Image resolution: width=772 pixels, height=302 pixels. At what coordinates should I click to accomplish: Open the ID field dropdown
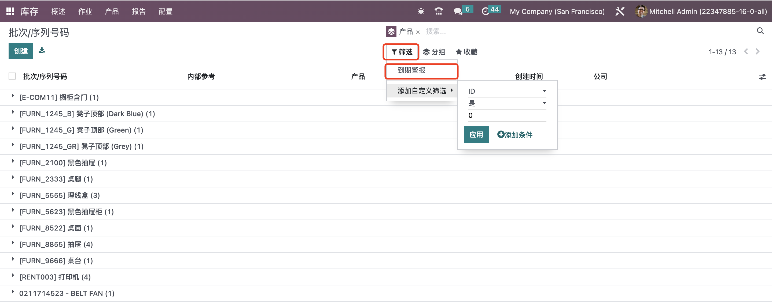[x=507, y=91]
